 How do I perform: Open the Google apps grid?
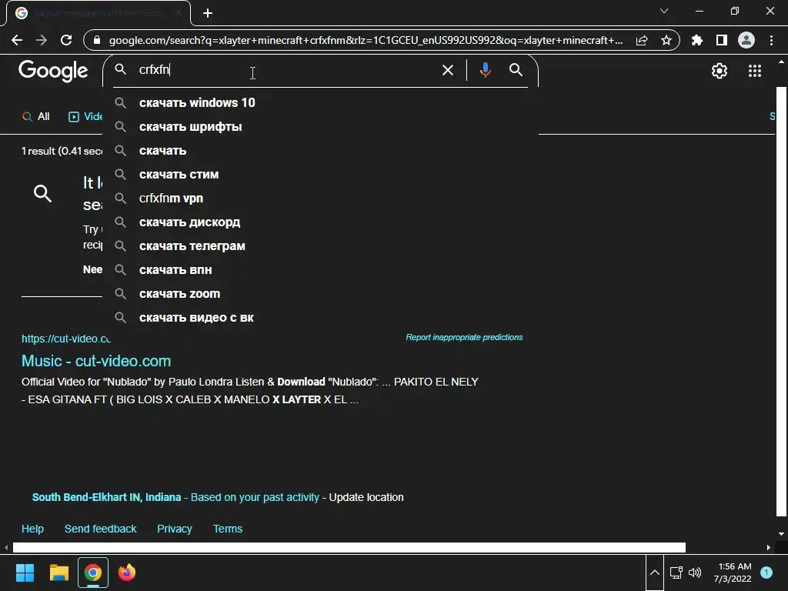tap(755, 71)
